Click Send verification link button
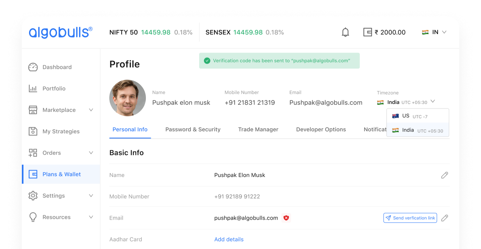 [x=410, y=218]
